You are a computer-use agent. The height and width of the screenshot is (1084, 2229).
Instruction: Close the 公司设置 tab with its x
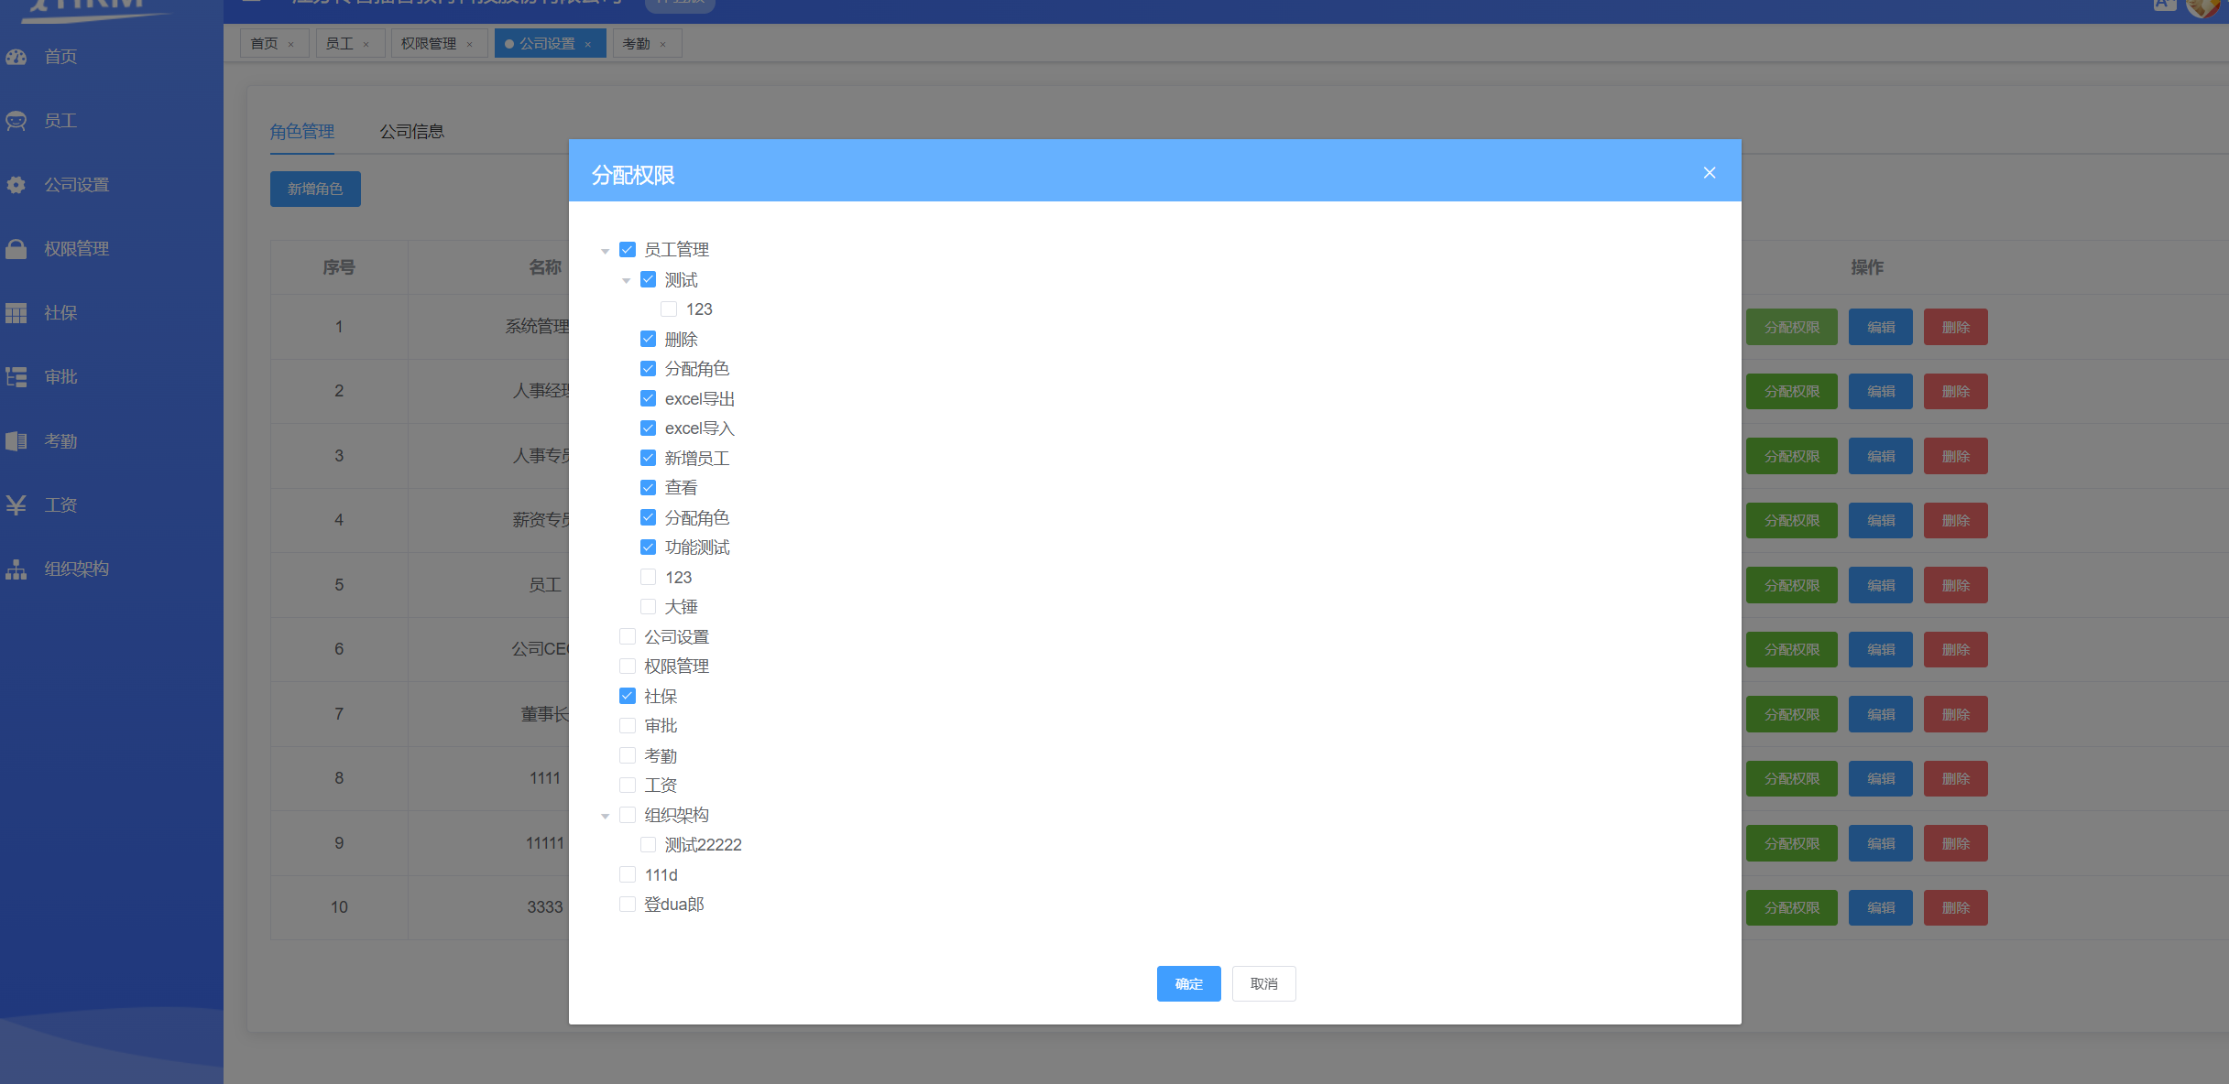(x=588, y=44)
